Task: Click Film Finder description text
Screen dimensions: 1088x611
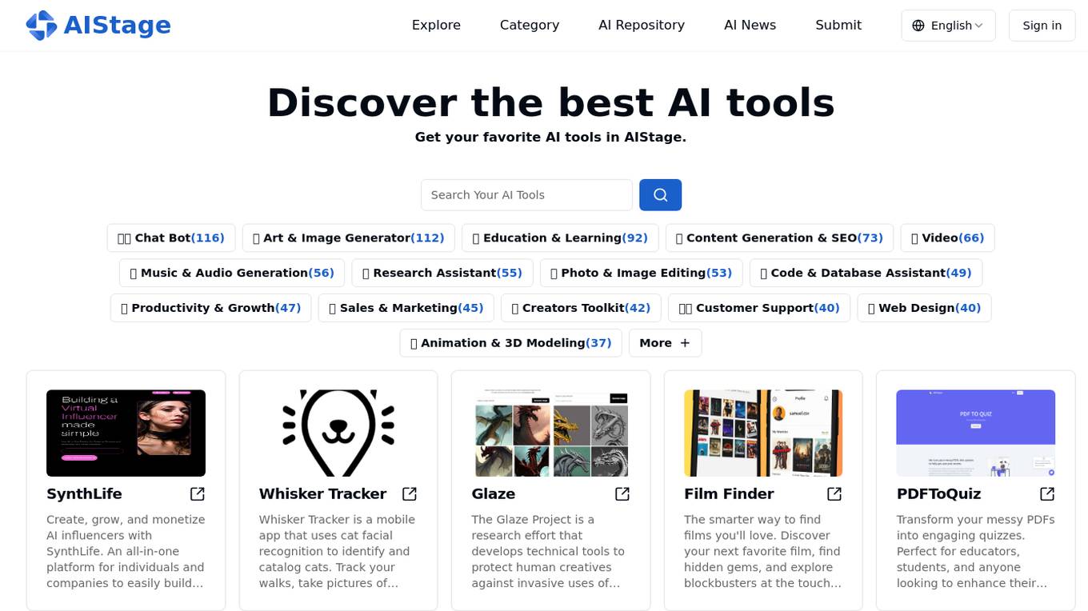Action: [x=763, y=552]
